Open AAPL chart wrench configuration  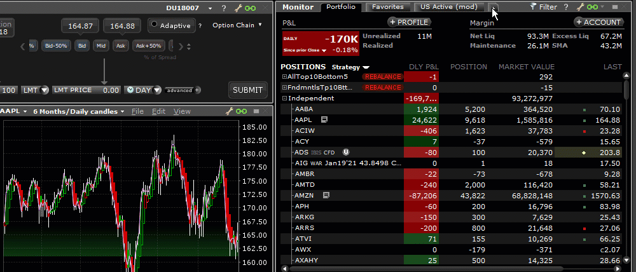click(229, 111)
